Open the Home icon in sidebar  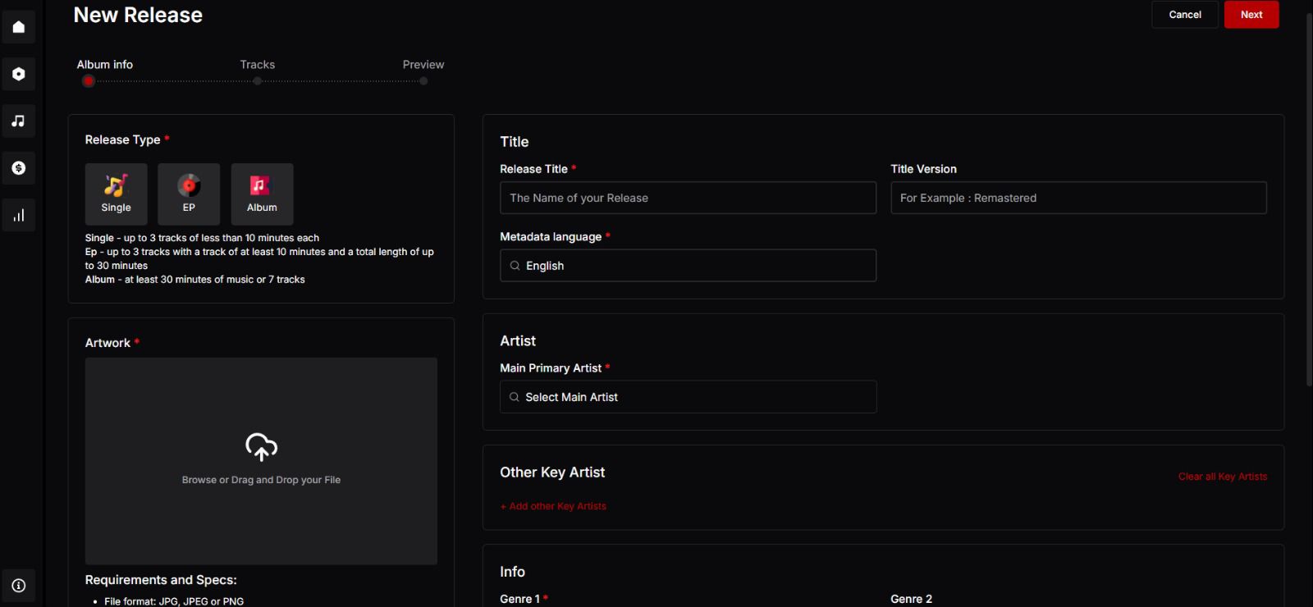(x=19, y=27)
